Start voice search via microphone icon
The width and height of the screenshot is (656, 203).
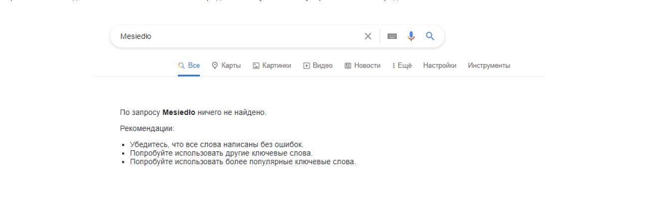411,36
